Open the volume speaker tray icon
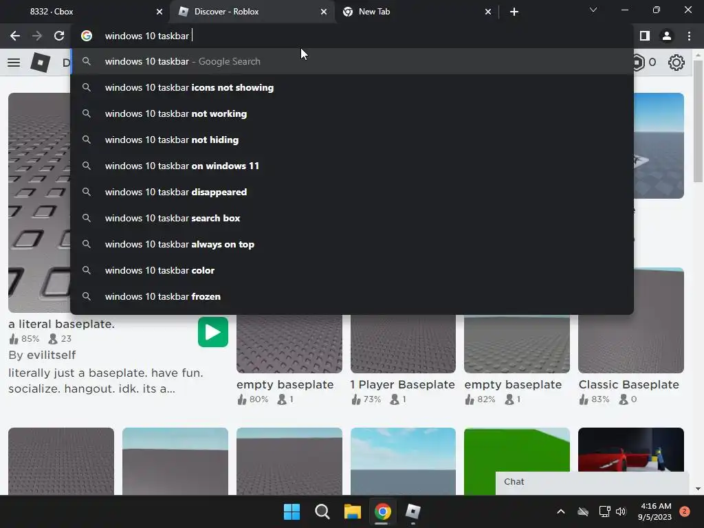The height and width of the screenshot is (528, 704). click(621, 511)
